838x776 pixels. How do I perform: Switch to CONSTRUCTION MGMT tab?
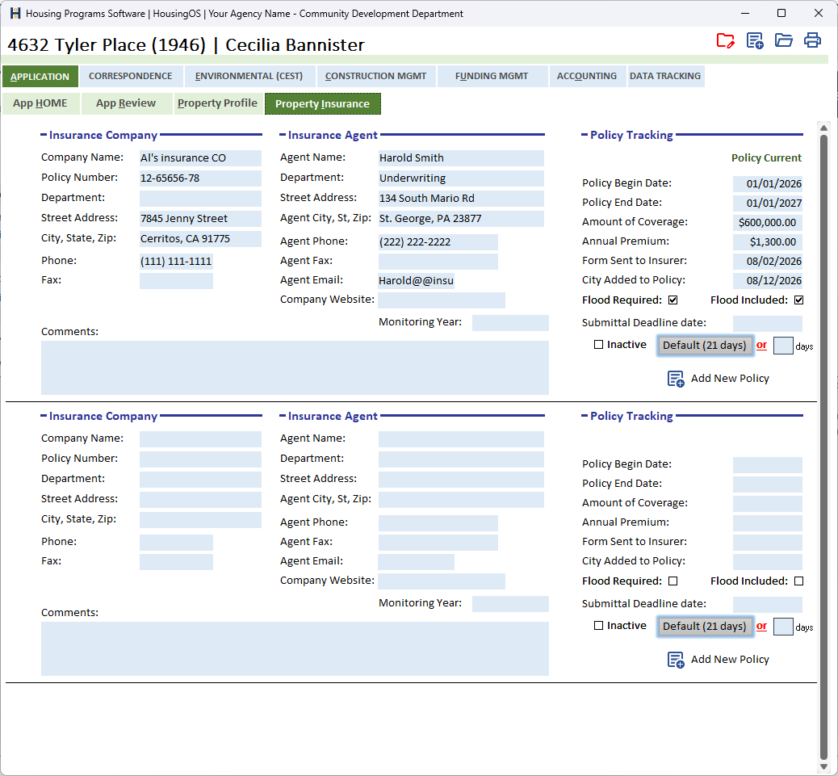click(375, 77)
